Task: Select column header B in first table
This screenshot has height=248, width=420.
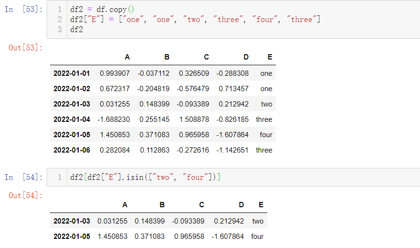Action: tap(167, 57)
